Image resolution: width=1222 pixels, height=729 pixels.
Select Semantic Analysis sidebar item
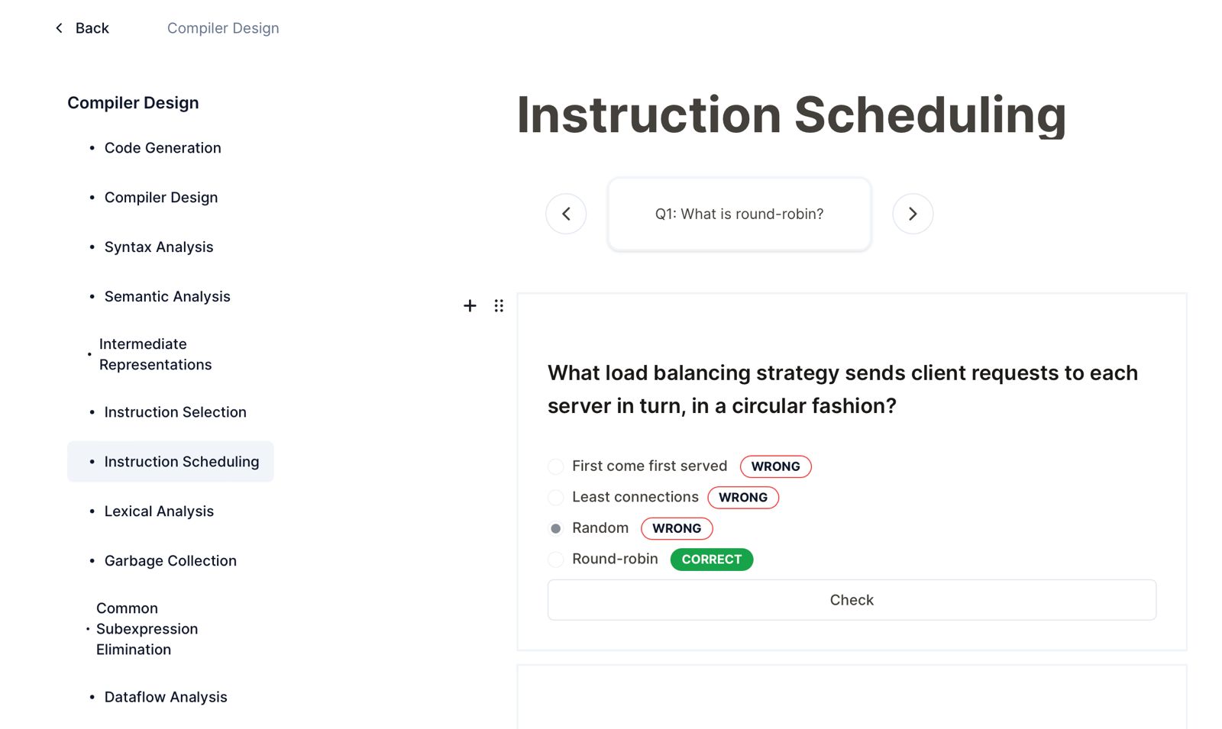point(167,297)
